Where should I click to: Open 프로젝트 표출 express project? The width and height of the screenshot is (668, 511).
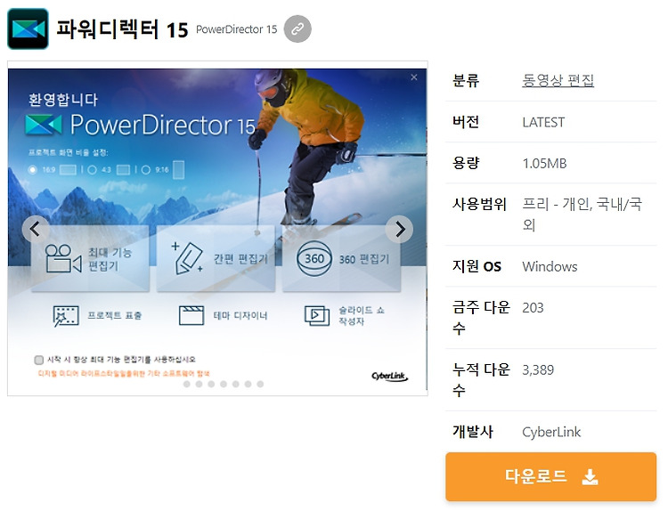coord(97,315)
